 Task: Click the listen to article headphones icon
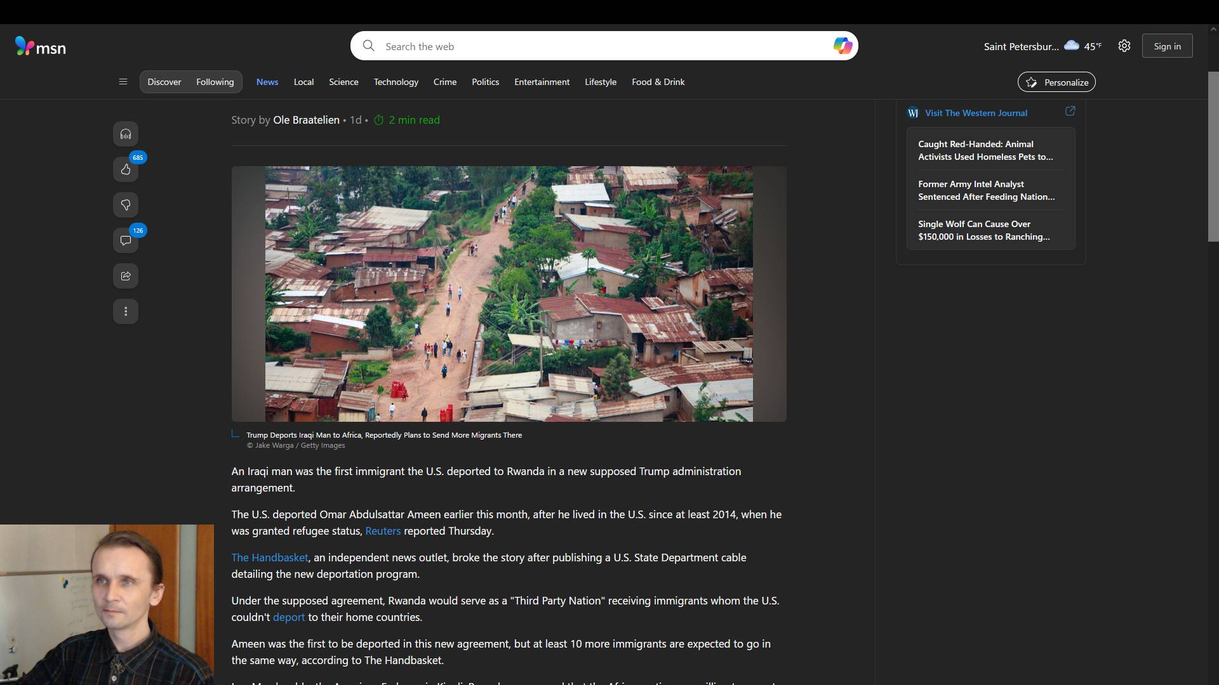[x=126, y=134]
